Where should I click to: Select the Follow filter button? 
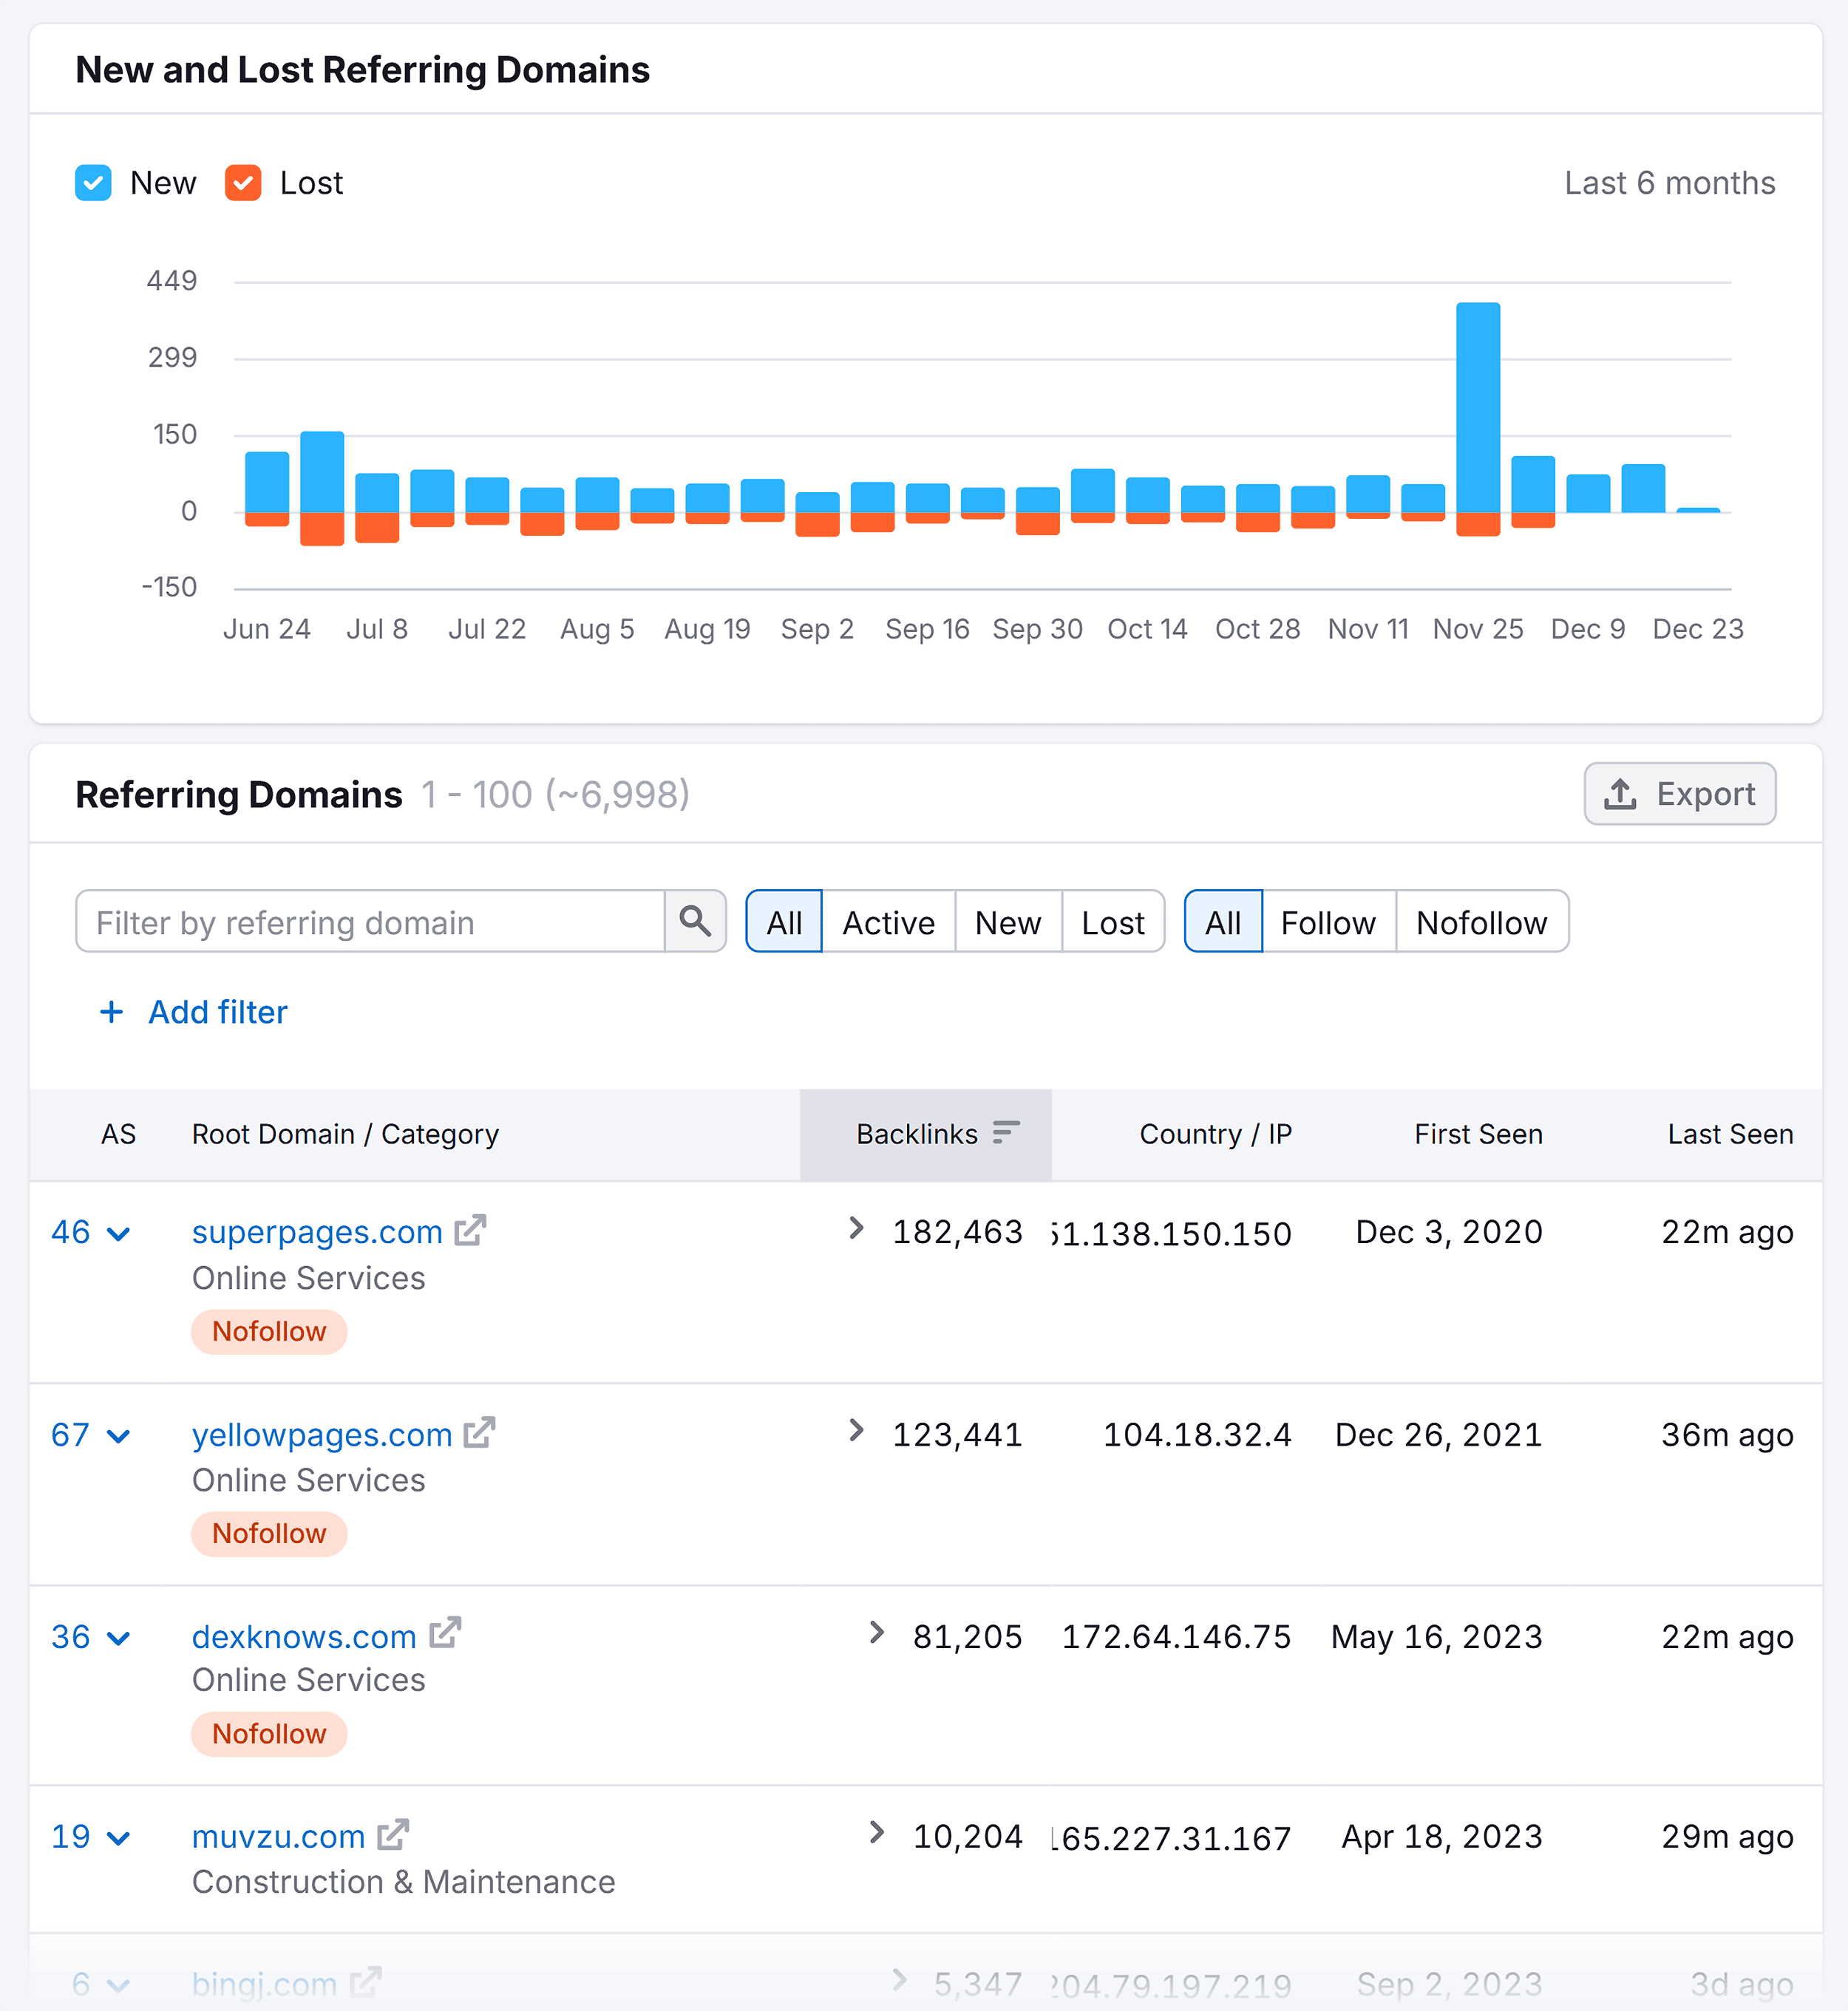[1328, 922]
